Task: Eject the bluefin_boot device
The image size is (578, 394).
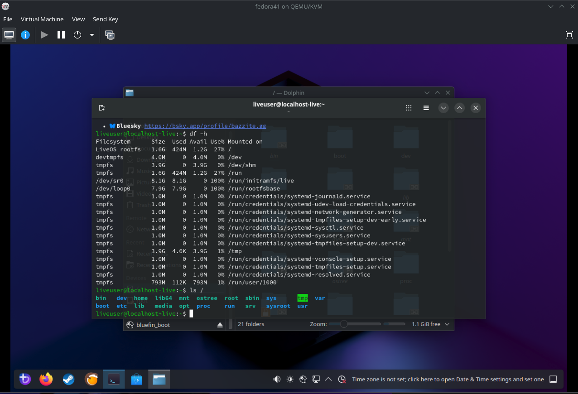Action: (x=220, y=325)
